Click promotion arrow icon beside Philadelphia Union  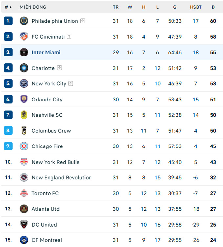coord(83,21)
